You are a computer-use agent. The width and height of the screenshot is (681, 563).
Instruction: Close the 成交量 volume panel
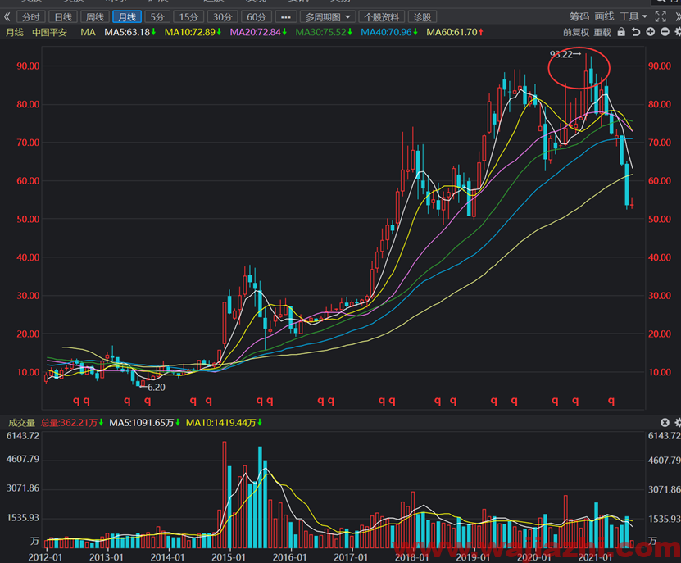pyautogui.click(x=665, y=422)
